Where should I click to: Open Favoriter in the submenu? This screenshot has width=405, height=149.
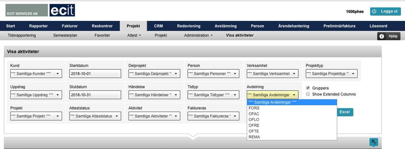pos(102,35)
